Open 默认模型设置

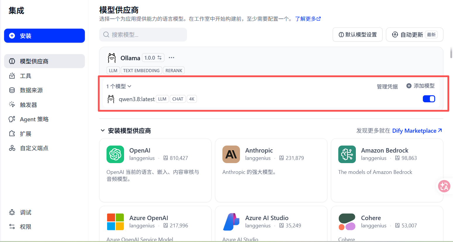[x=358, y=34]
